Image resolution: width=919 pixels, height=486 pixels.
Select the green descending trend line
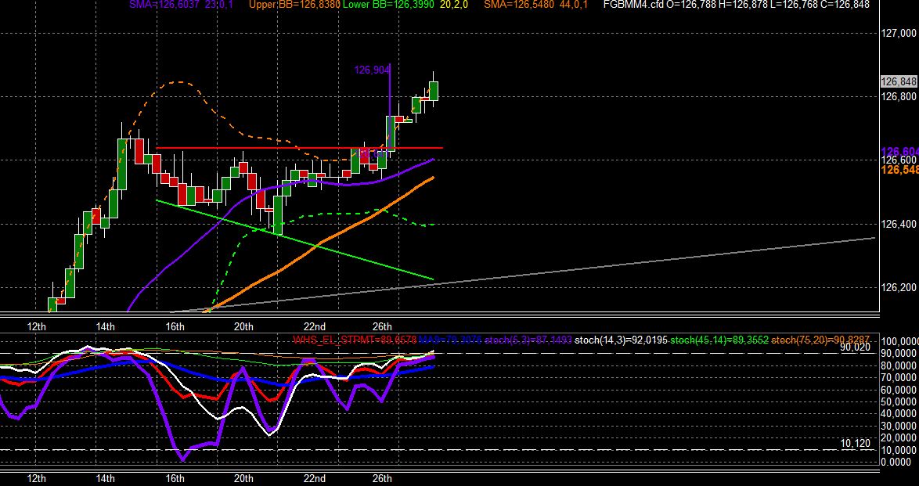295,240
